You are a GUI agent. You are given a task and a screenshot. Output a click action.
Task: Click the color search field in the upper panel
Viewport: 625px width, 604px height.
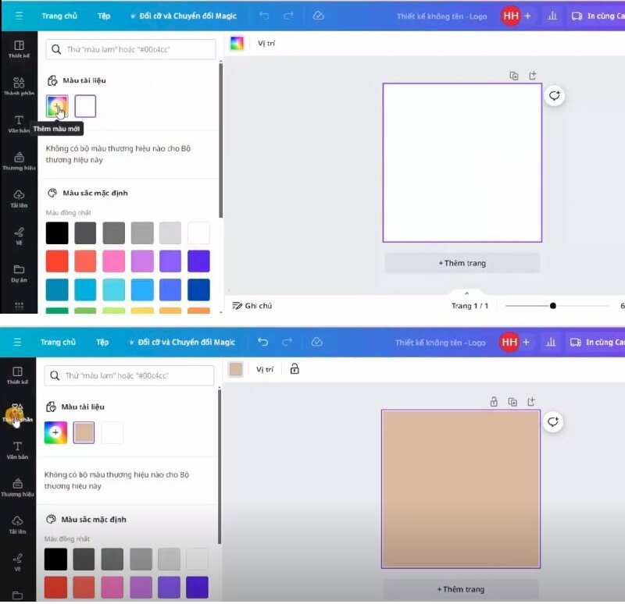(130, 49)
